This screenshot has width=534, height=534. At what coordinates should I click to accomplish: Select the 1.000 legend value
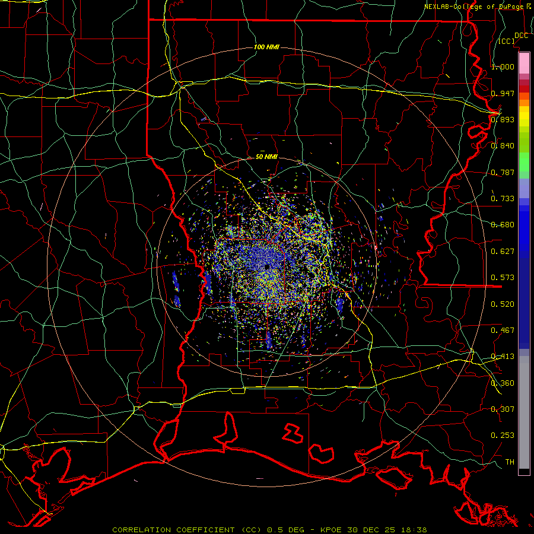click(503, 66)
